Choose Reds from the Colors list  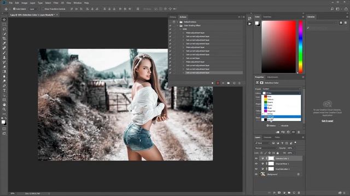click(x=281, y=96)
